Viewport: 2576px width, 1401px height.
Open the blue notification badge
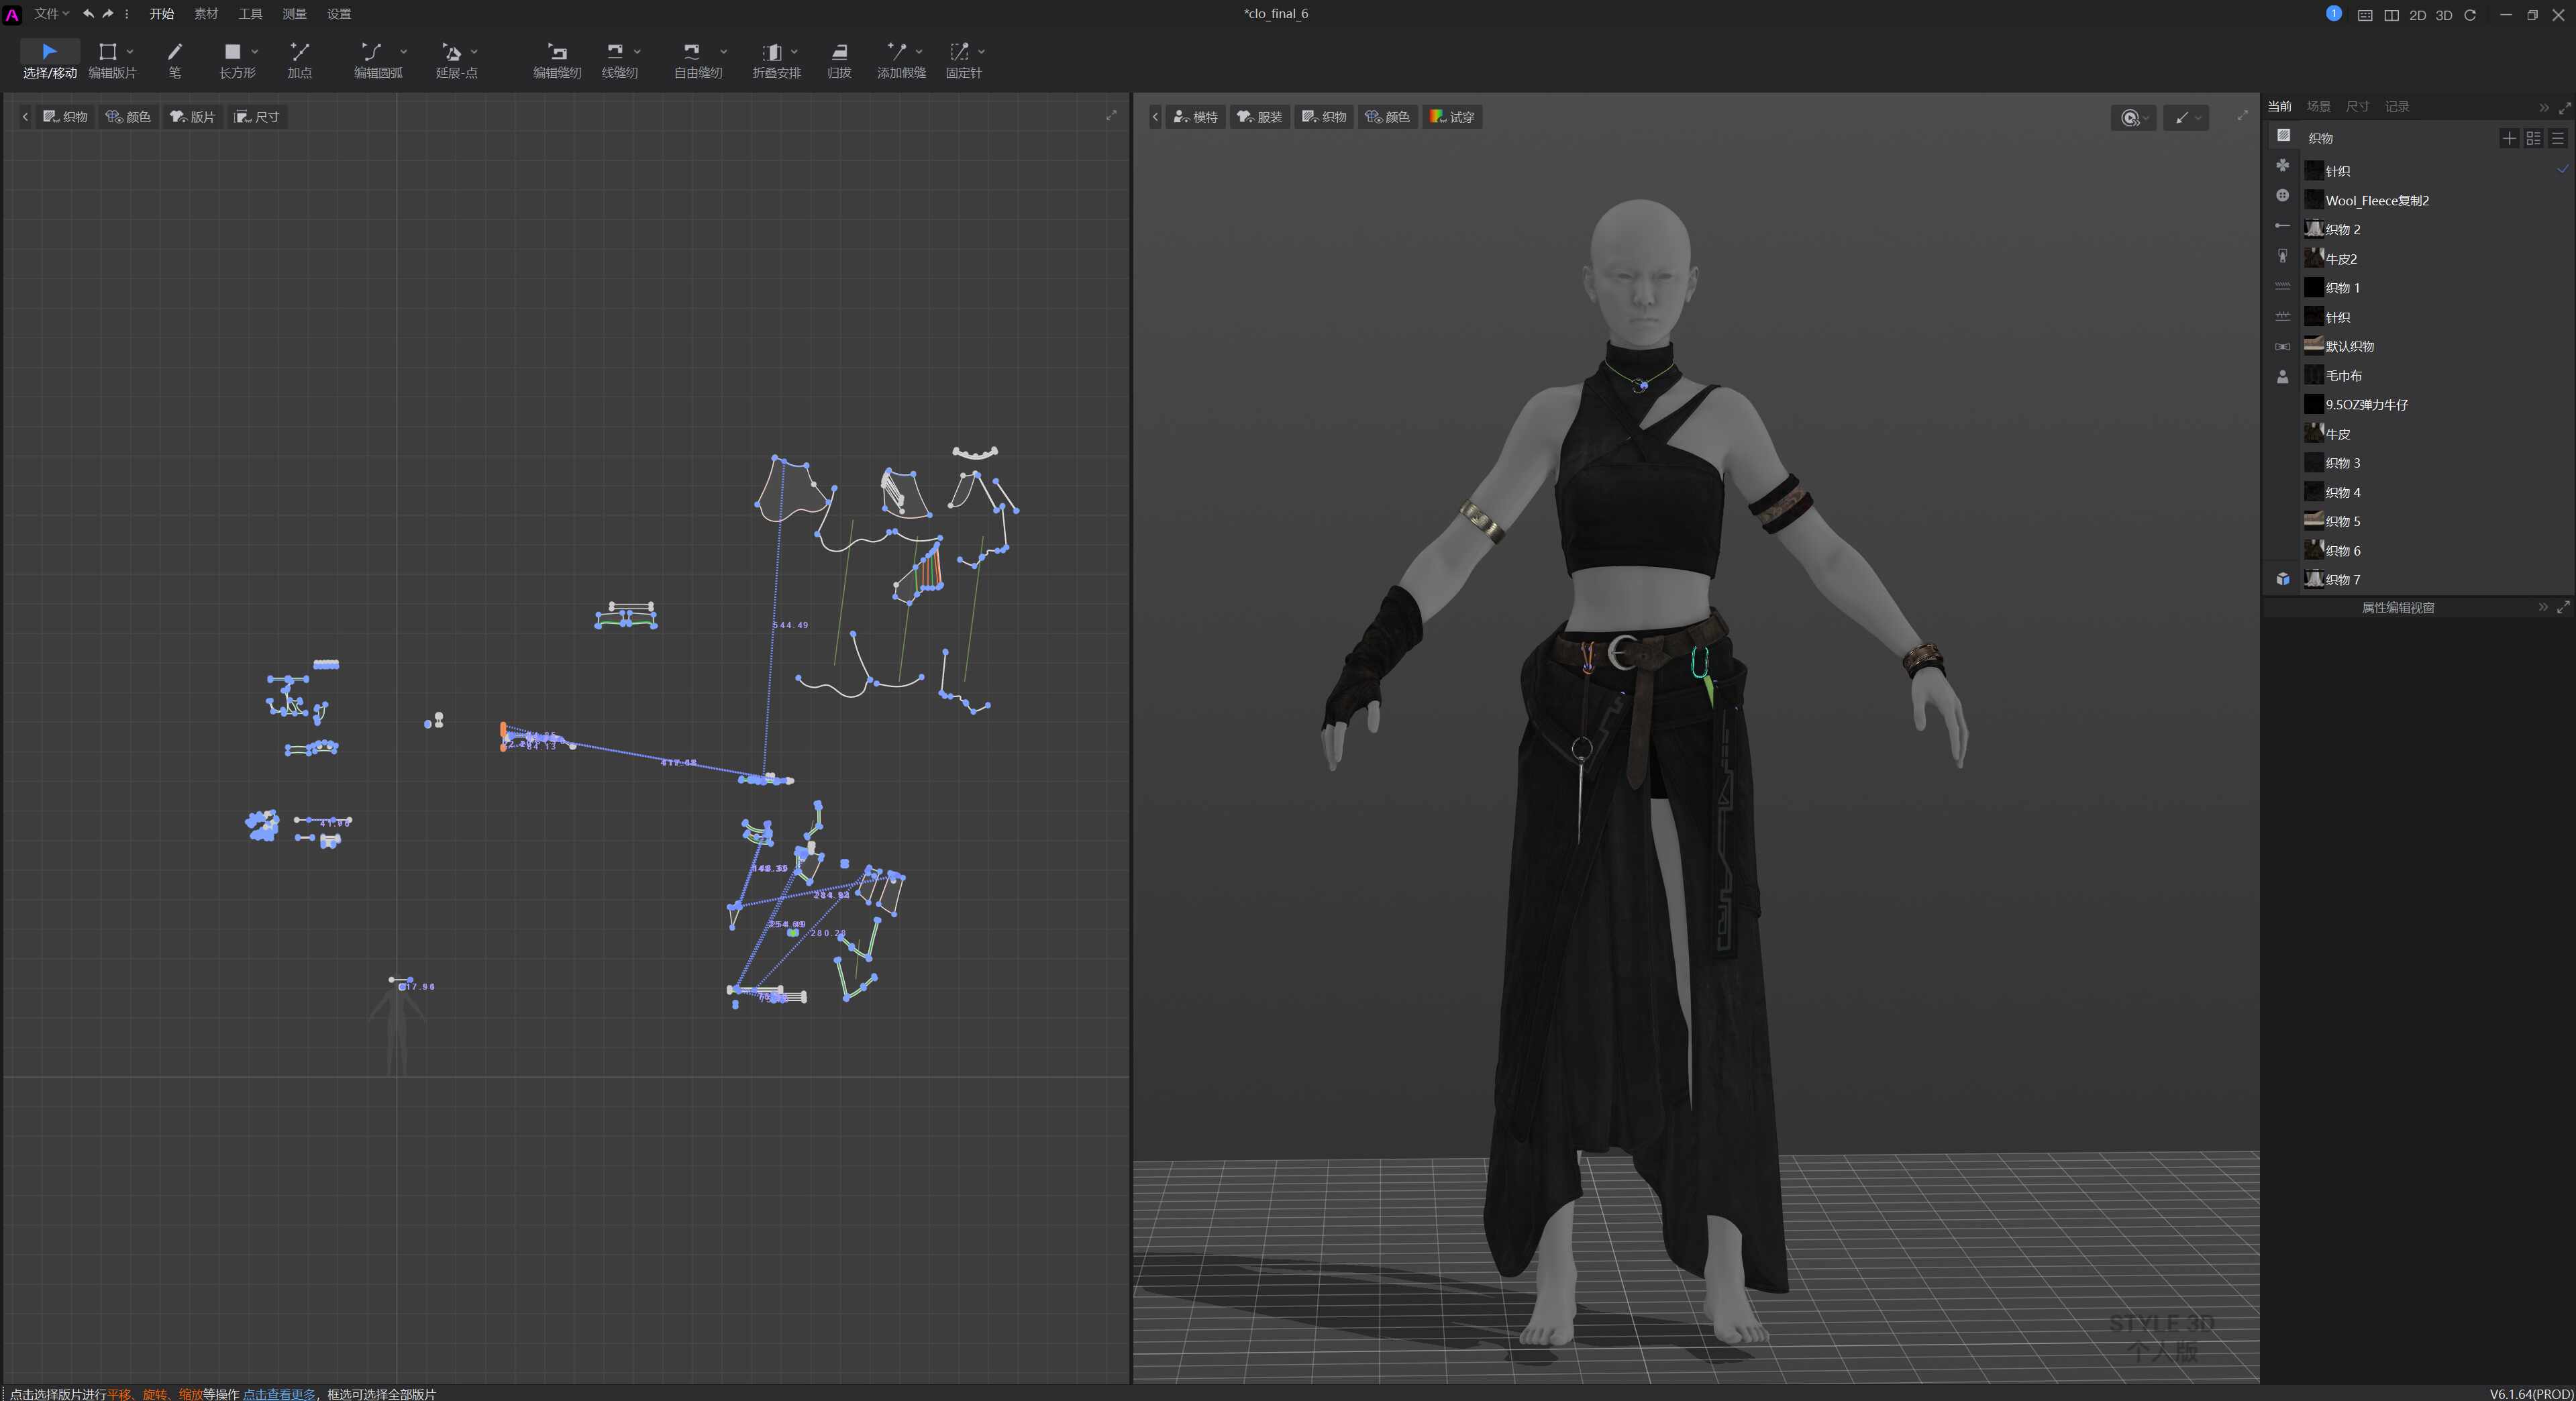point(2333,13)
